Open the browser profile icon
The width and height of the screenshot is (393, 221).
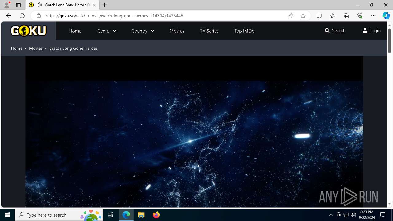coord(7,5)
